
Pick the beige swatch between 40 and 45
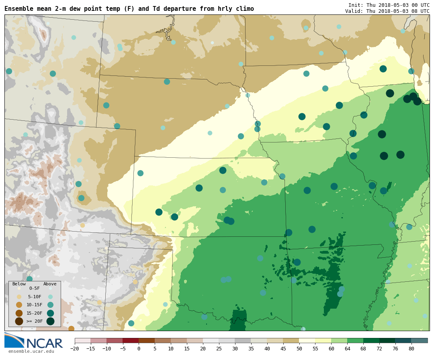pos(275,340)
